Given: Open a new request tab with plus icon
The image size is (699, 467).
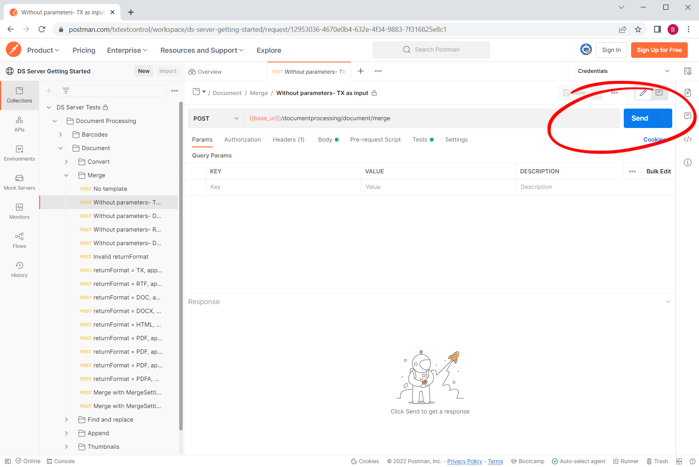Looking at the screenshot, I should tap(361, 71).
